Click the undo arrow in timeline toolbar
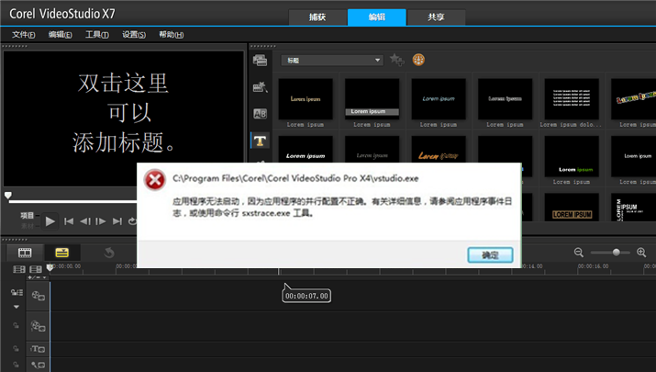 (x=109, y=253)
